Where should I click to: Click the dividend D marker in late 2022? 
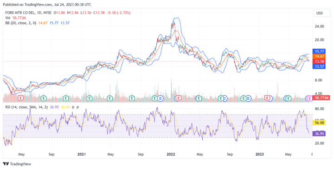tap(248, 98)
